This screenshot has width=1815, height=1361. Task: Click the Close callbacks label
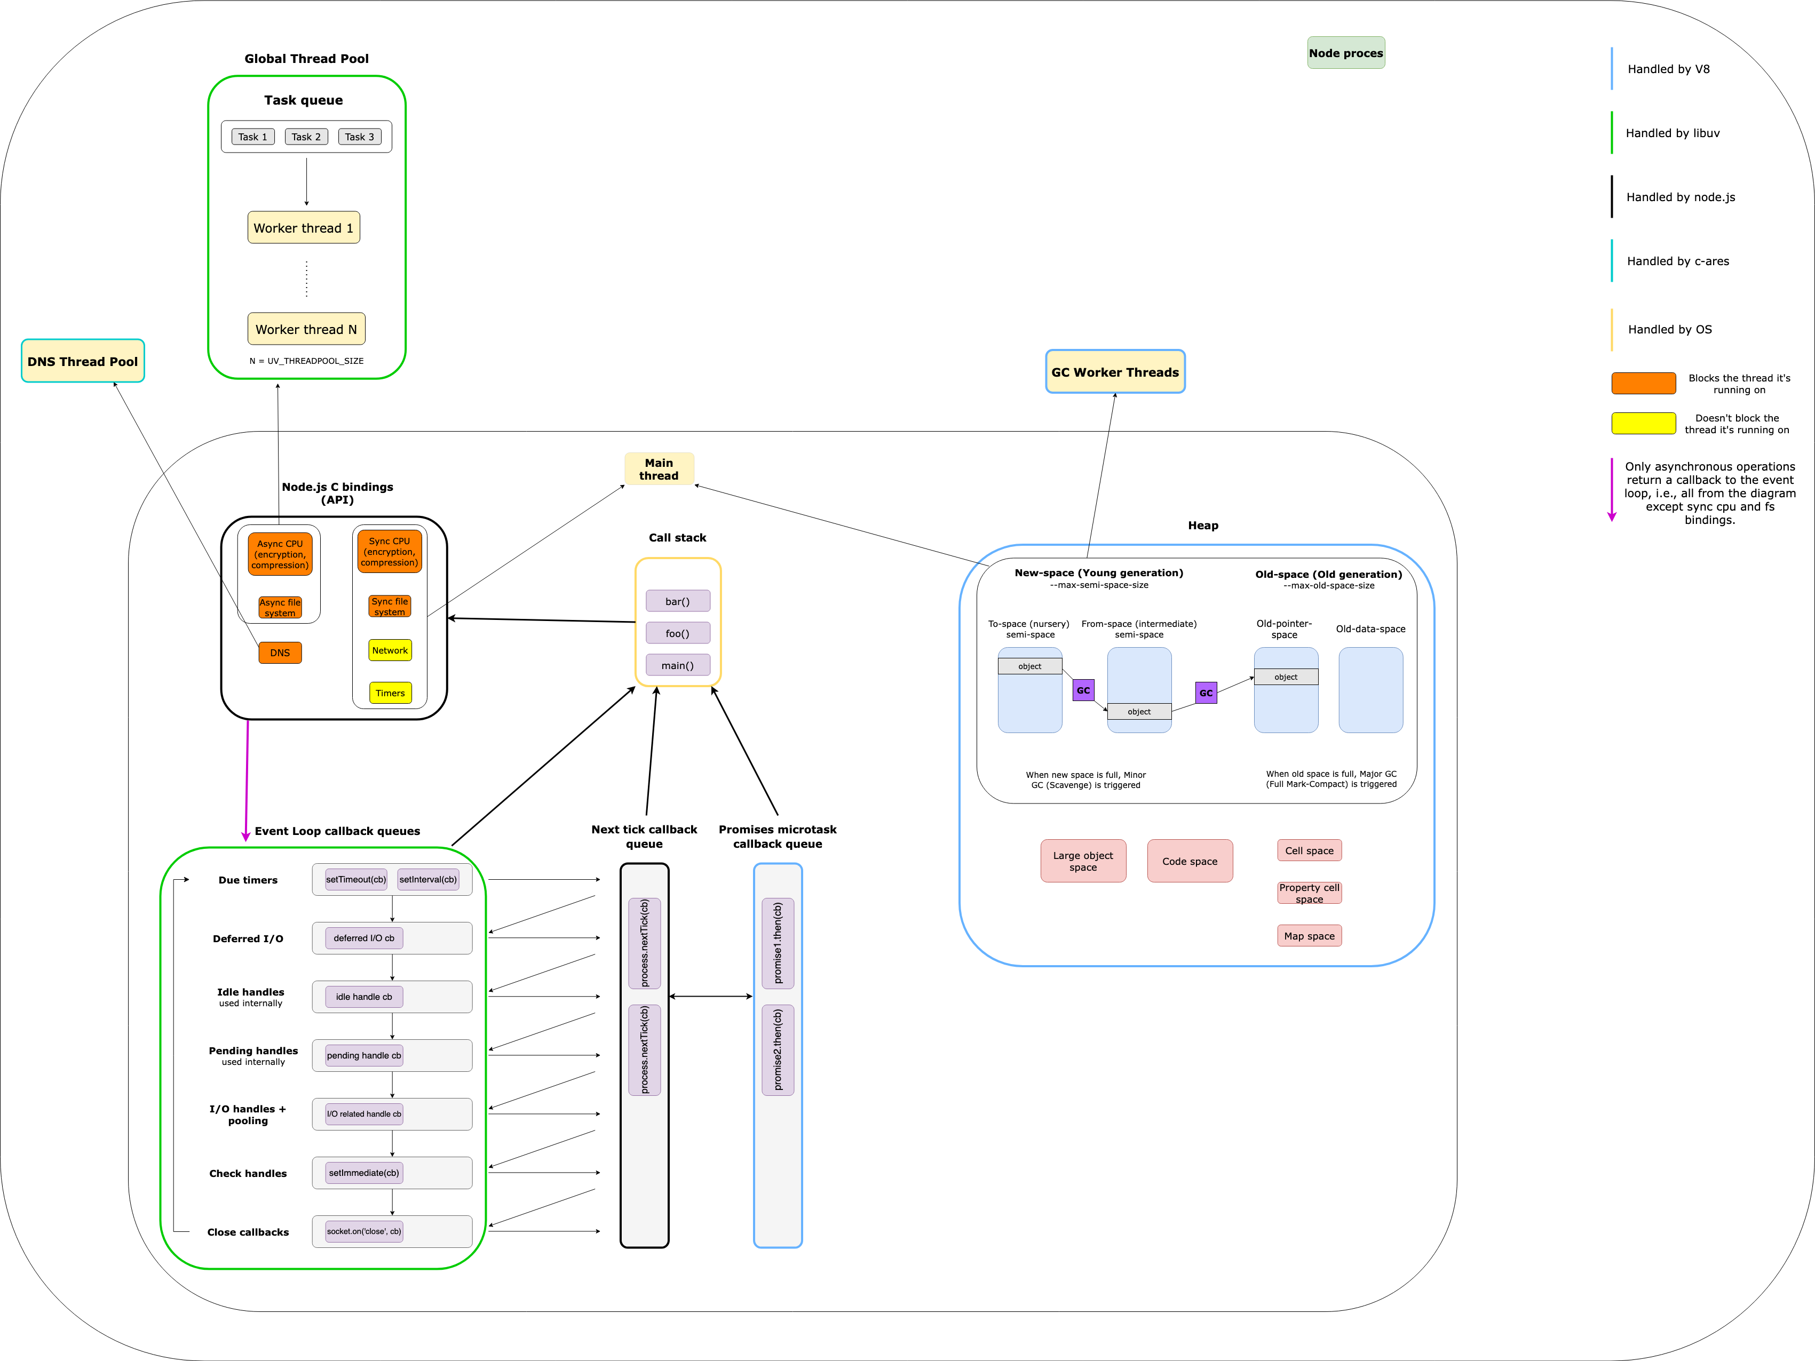click(248, 1232)
